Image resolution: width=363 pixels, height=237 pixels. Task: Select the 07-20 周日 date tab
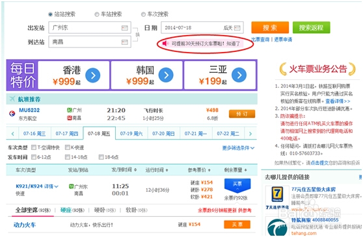pos(163,134)
